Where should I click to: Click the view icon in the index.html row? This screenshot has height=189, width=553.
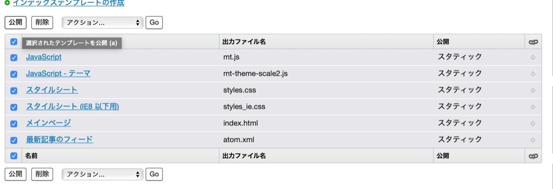[x=533, y=124]
